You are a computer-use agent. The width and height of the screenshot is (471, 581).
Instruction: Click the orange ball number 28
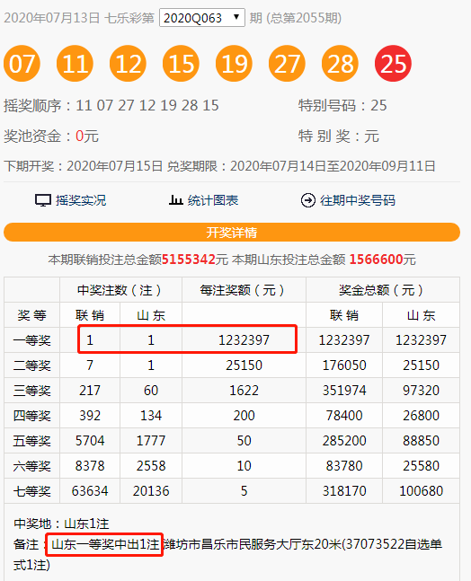click(340, 64)
